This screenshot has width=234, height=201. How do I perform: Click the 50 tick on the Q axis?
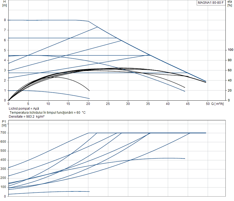[208, 104]
